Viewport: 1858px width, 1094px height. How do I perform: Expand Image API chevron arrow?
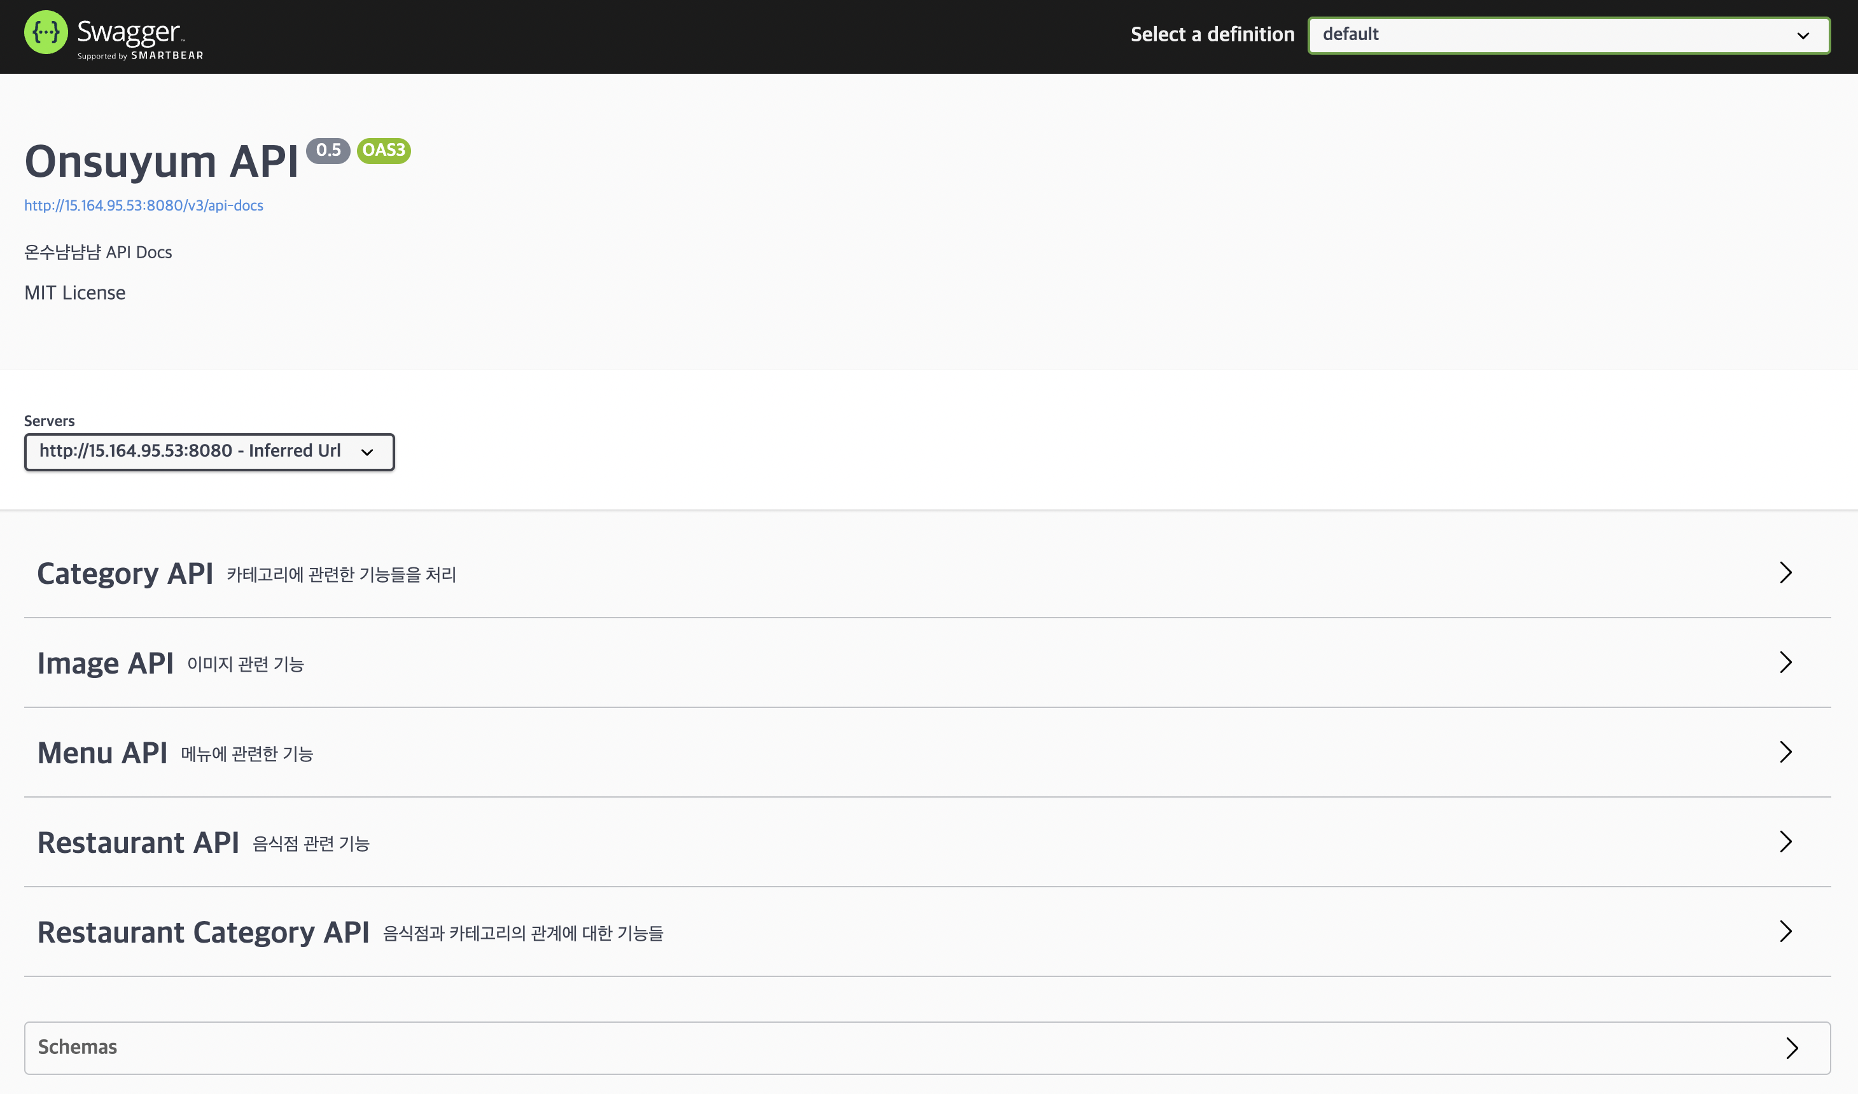tap(1785, 662)
